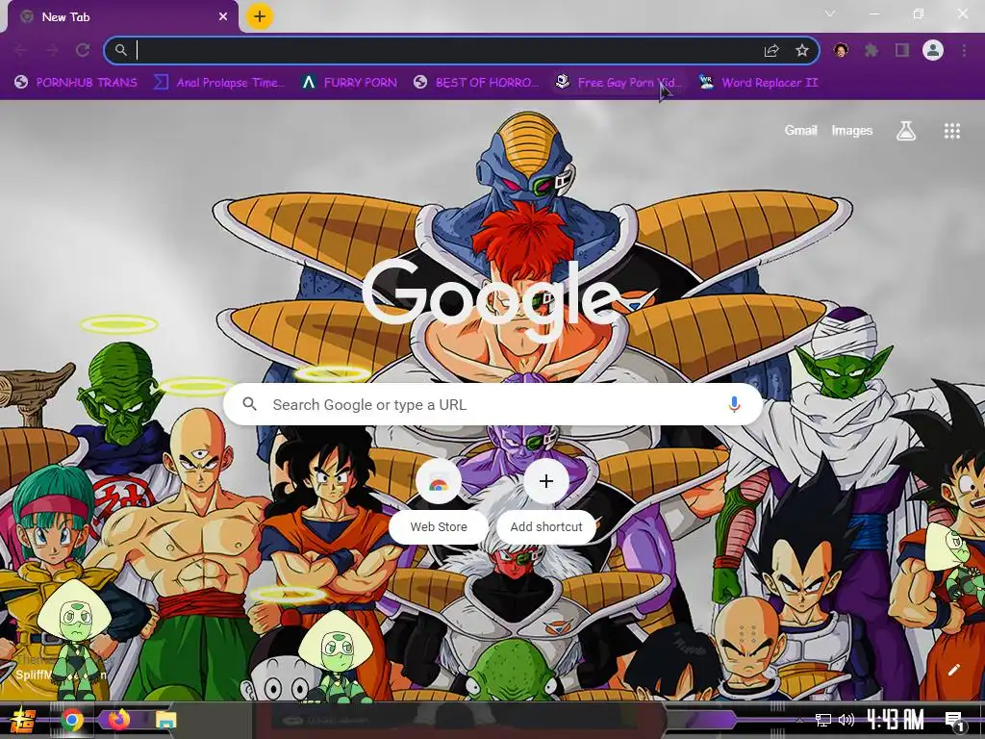Close the New Tab tab
Screen dimensions: 985x739
click(x=223, y=17)
